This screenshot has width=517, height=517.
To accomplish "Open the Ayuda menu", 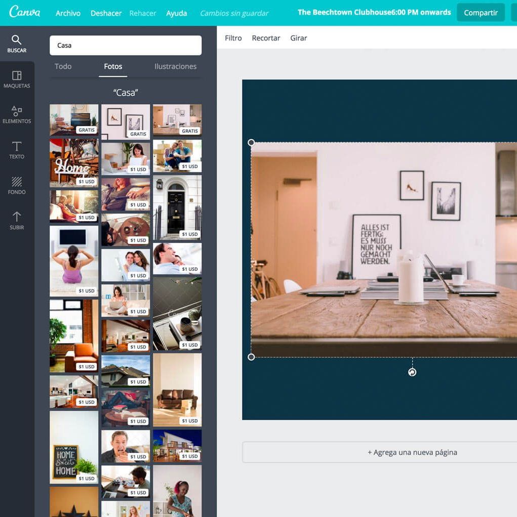I will click(x=176, y=13).
